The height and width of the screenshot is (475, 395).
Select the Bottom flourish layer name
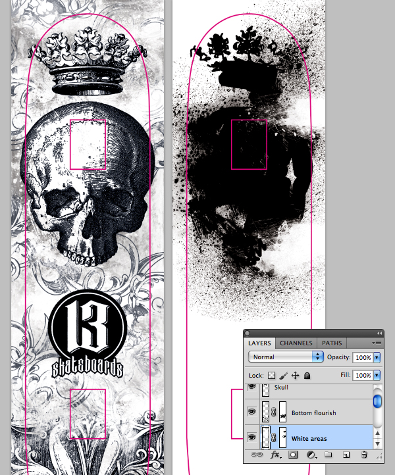(x=314, y=413)
